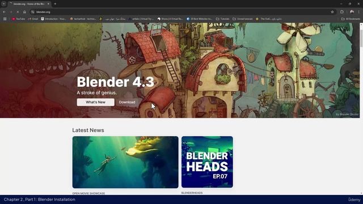Click the Download button
Screen dimensions: 363x204
(127, 102)
